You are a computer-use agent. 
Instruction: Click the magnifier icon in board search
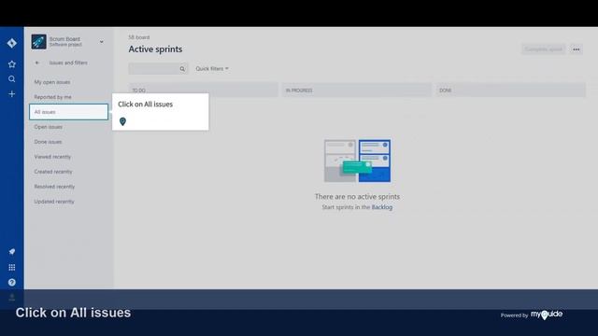point(182,69)
